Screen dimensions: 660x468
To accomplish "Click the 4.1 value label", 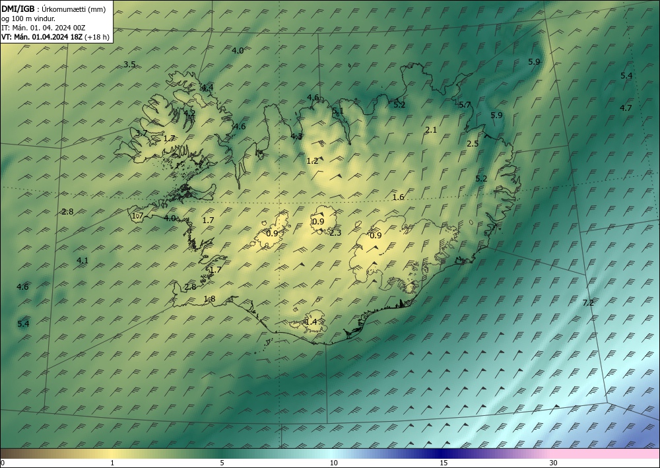I will click(82, 261).
